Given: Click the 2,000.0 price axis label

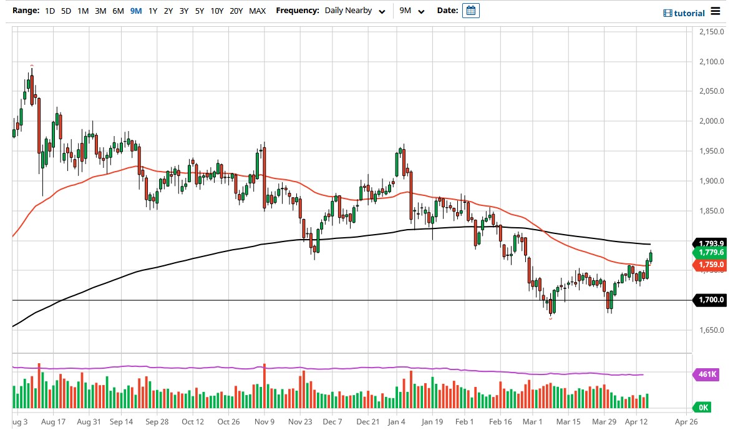Looking at the screenshot, I should (x=712, y=121).
